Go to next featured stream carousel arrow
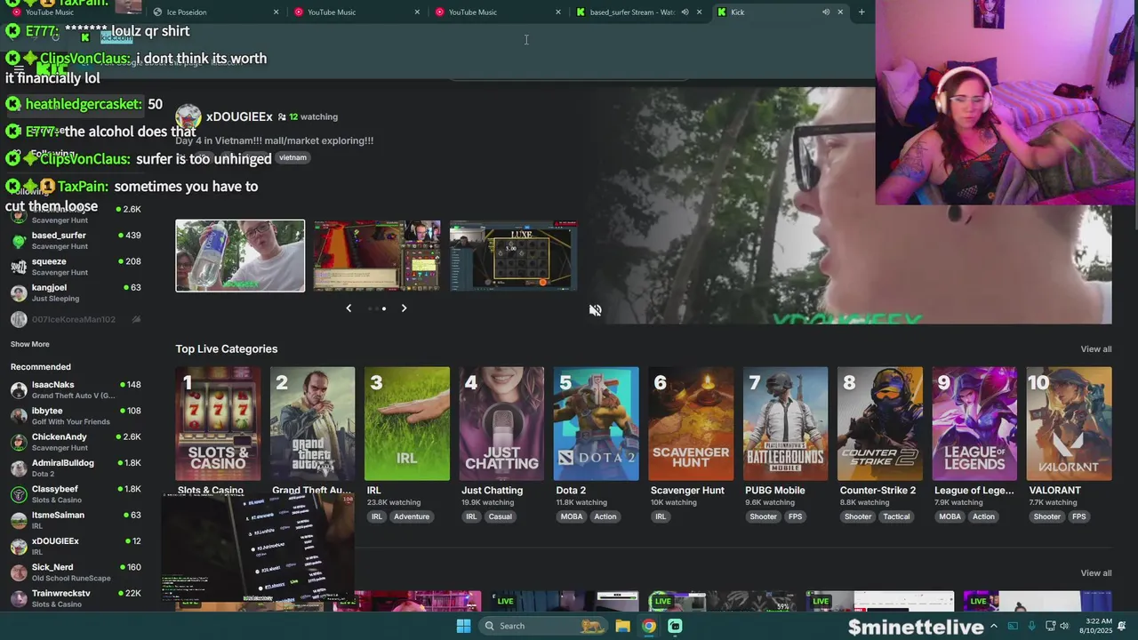This screenshot has height=640, width=1138. tap(404, 308)
